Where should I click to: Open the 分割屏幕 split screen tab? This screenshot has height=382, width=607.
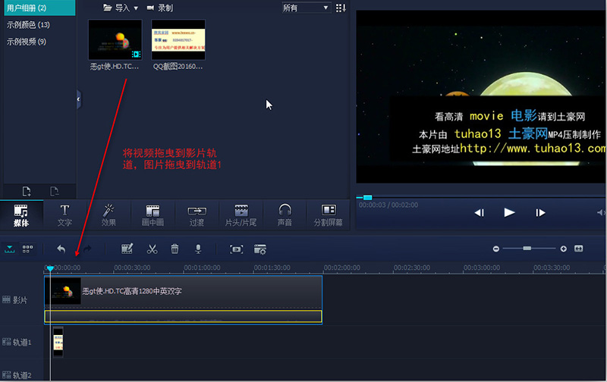click(x=329, y=215)
